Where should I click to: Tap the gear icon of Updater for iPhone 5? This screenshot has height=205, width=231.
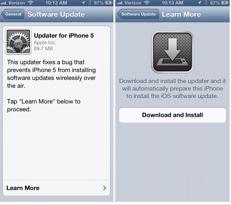pos(18,41)
